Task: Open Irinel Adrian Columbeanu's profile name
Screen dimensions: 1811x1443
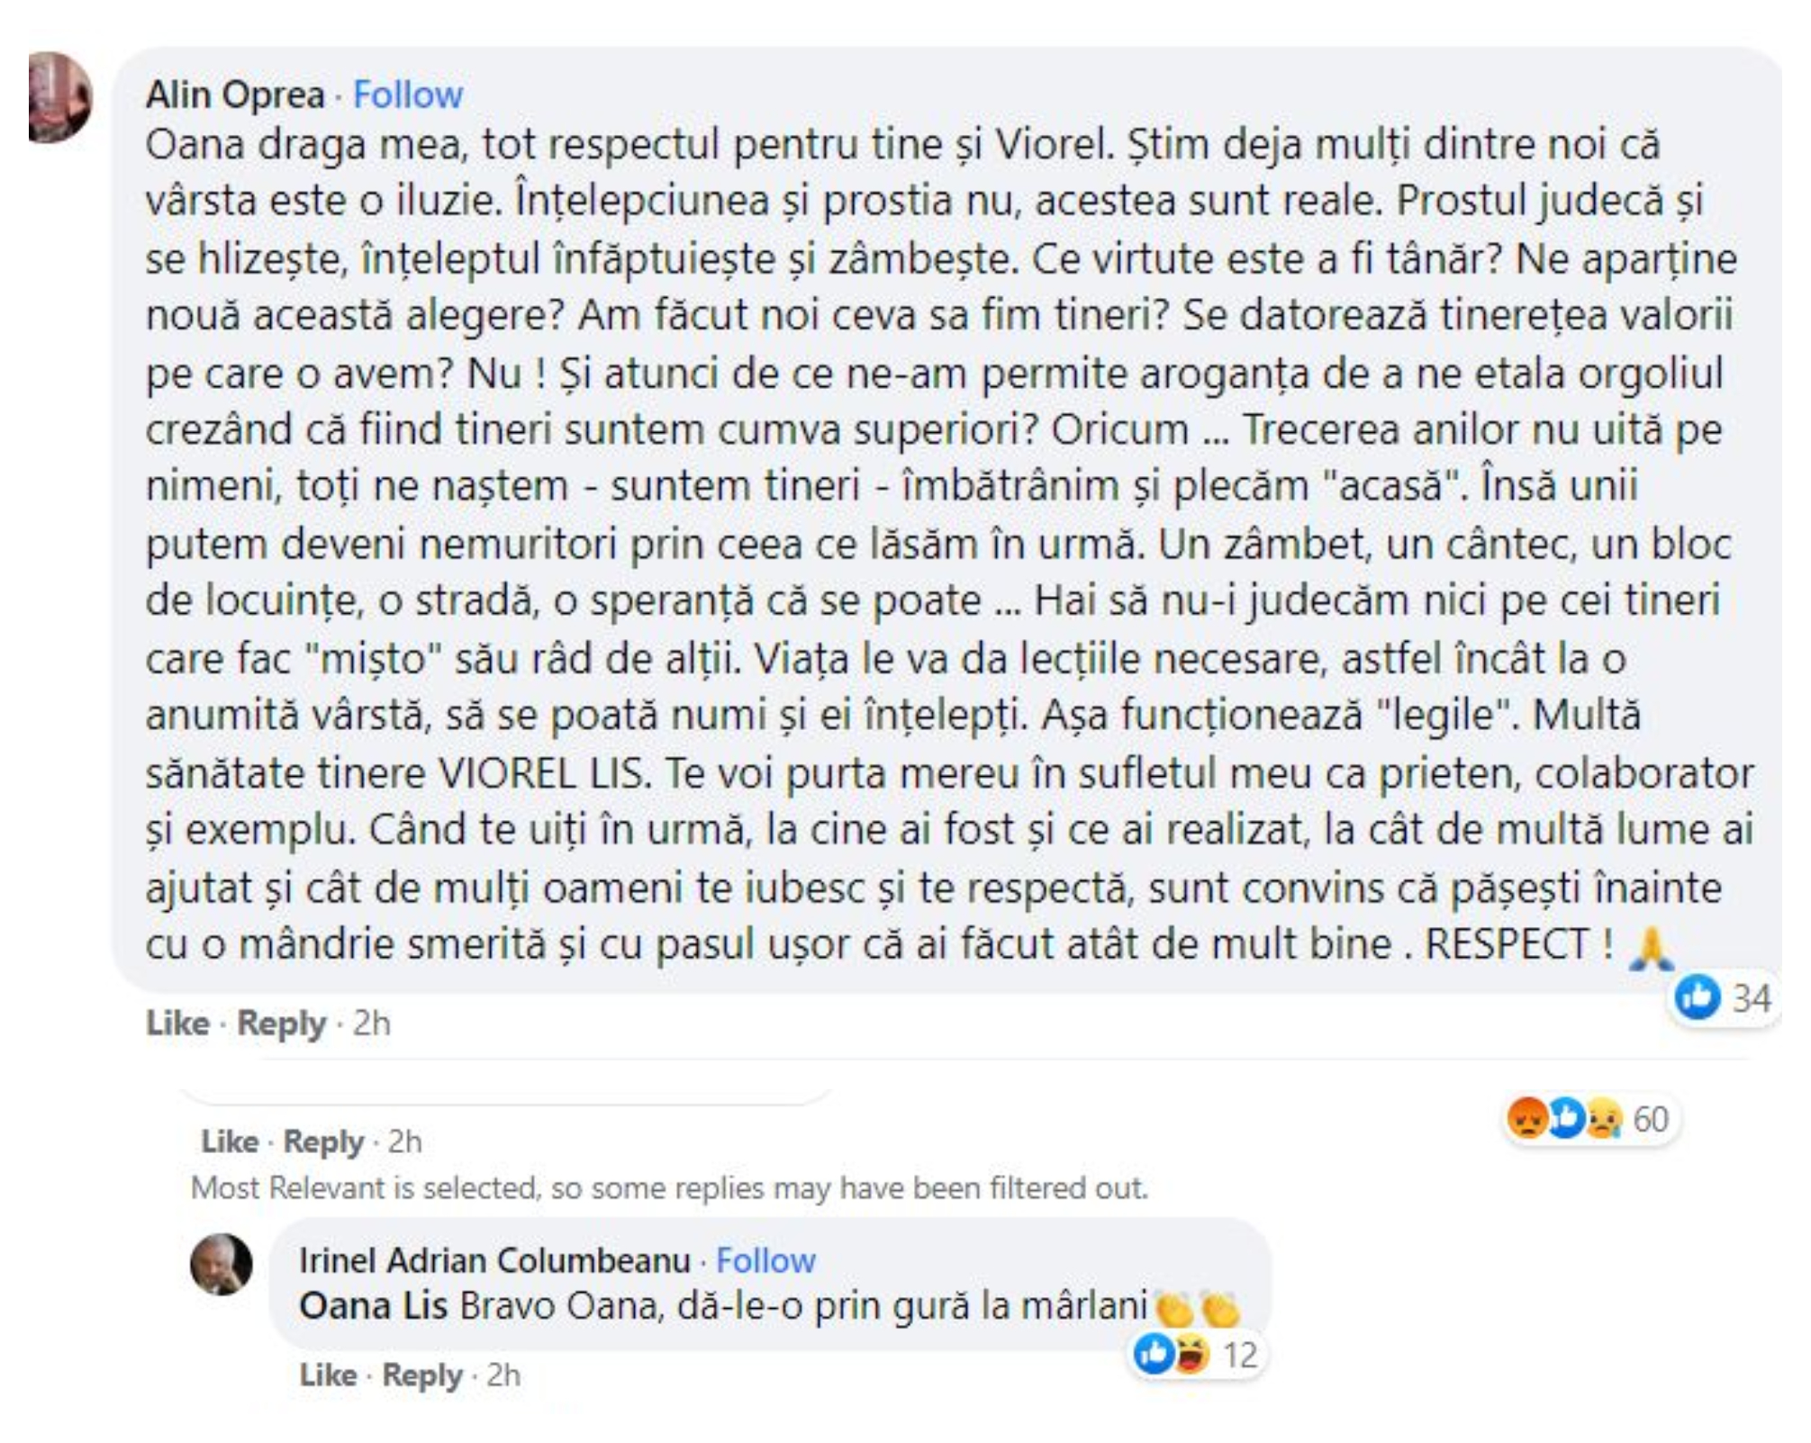Action: 494,1260
